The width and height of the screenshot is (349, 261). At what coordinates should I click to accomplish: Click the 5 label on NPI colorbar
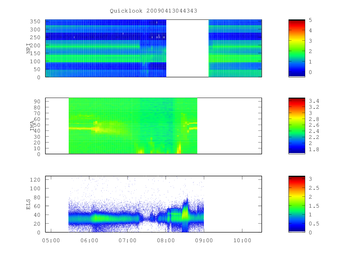click(x=311, y=20)
